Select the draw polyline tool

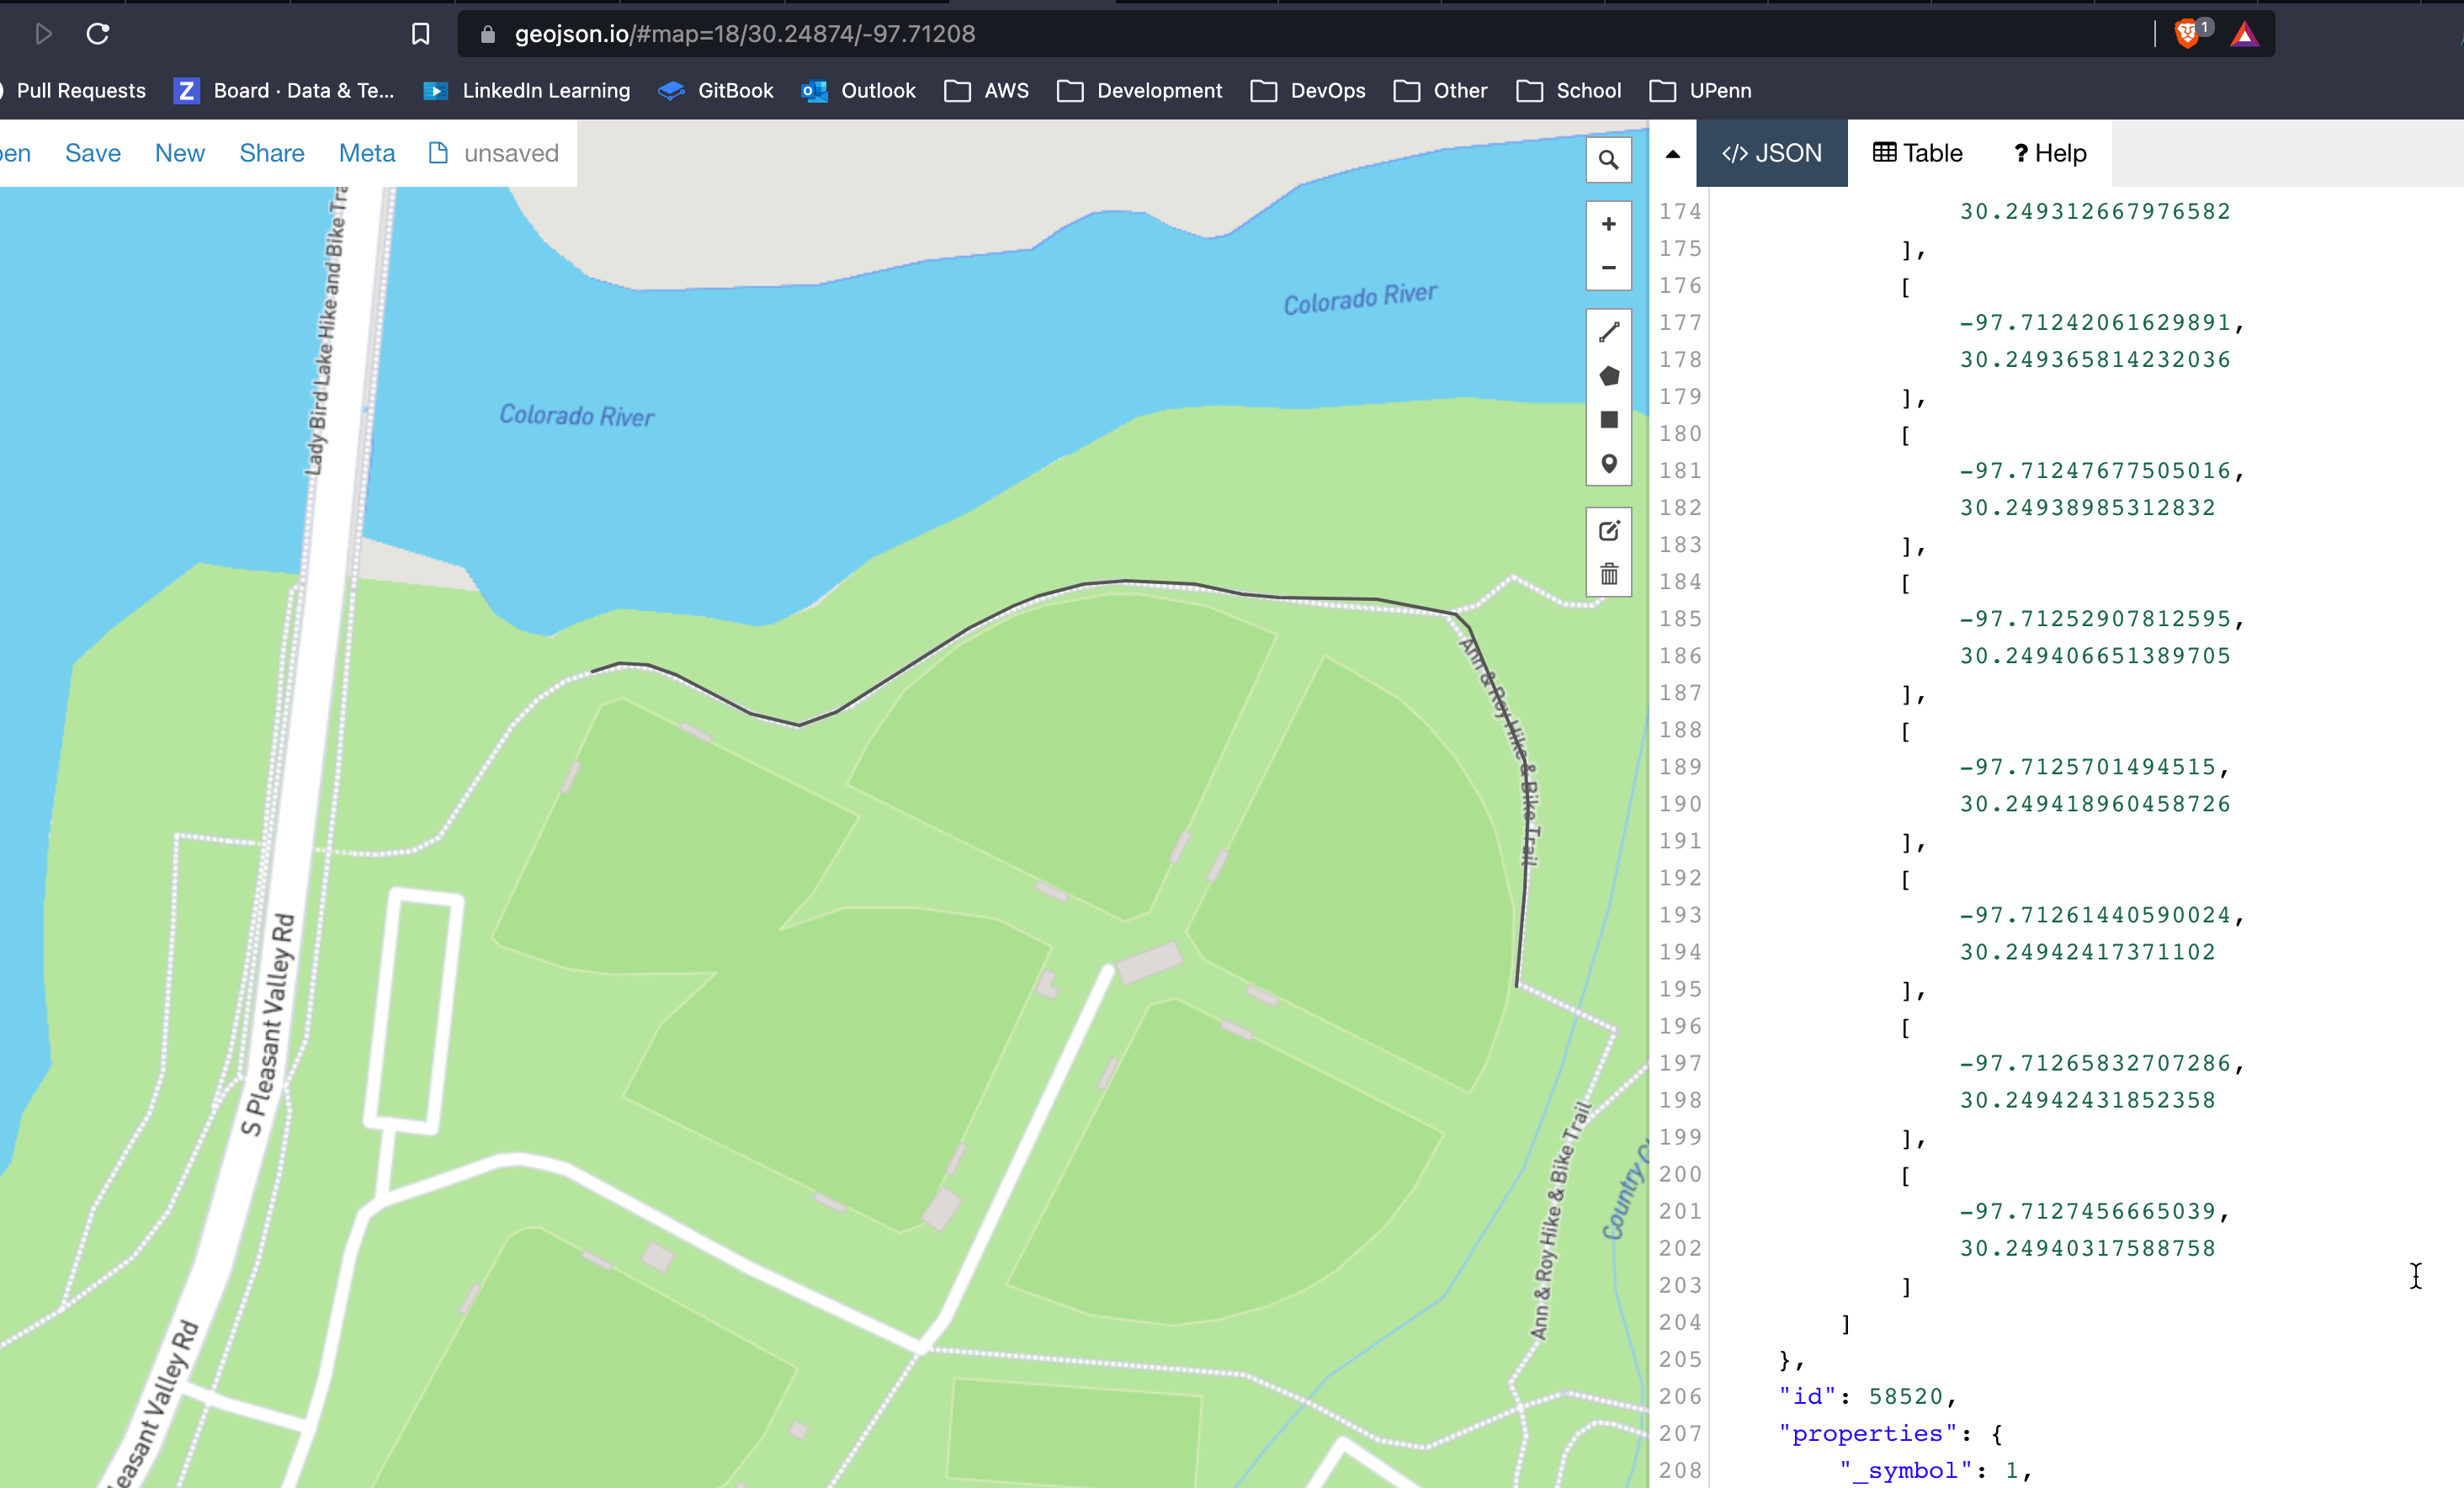[1608, 332]
